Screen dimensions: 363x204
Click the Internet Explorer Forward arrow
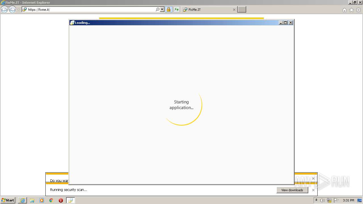[x=12, y=10]
